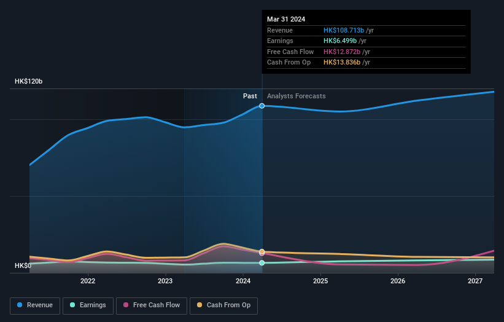Click the Mar 31 2024 tooltip date
This screenshot has width=504, height=322.
[286, 19]
